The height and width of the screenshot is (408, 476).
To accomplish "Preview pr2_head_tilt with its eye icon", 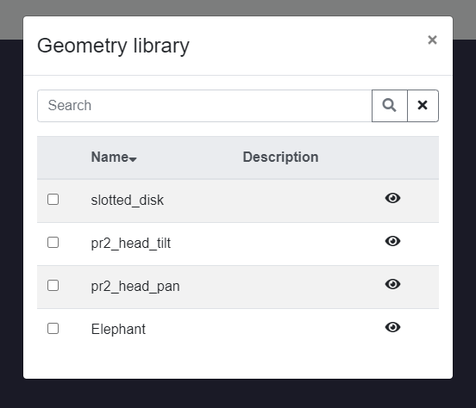I will pos(392,241).
